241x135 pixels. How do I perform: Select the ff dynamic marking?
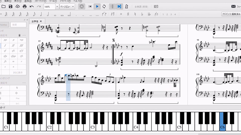pos(13,45)
